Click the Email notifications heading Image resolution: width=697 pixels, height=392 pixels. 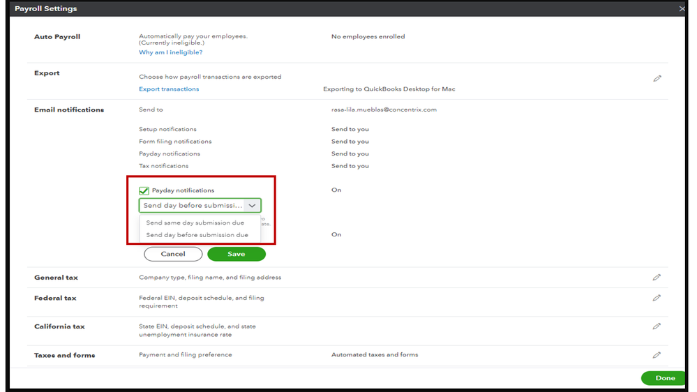pyautogui.click(x=69, y=110)
